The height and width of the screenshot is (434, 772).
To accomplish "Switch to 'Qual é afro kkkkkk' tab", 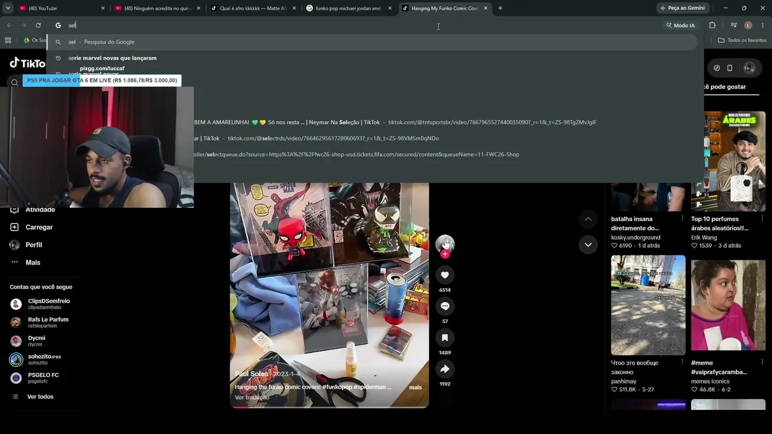I will pyautogui.click(x=253, y=8).
